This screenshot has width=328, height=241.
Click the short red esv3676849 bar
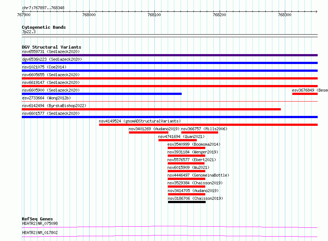coord(305,94)
